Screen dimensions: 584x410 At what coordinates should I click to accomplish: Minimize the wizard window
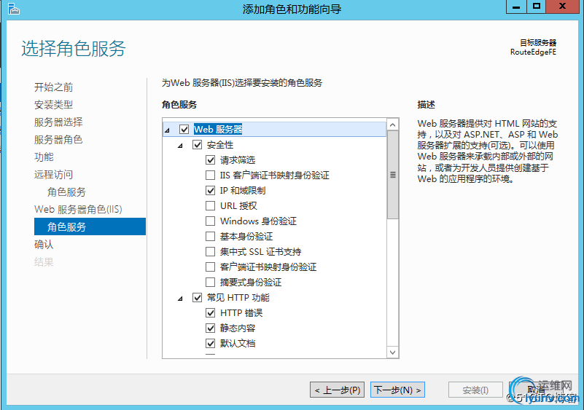tap(516, 7)
